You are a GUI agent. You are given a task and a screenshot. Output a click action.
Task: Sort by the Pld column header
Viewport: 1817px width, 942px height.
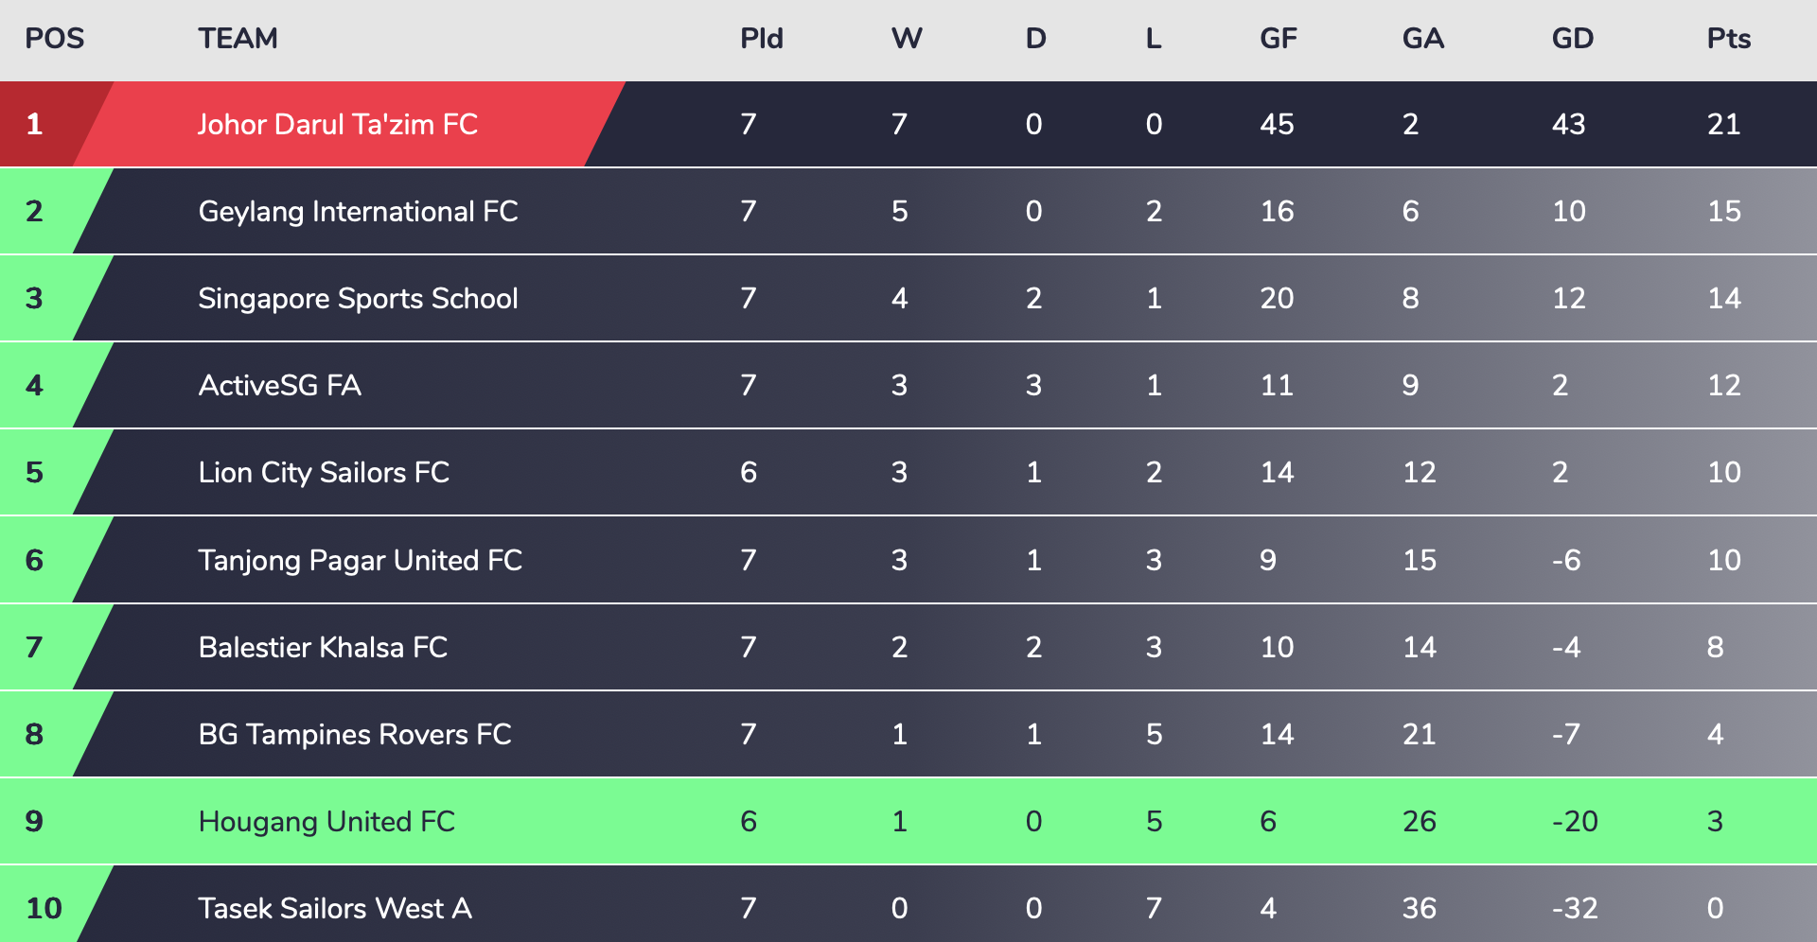[762, 39]
